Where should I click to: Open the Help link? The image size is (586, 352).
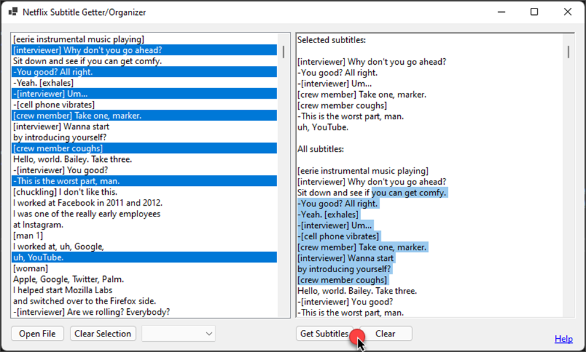pyautogui.click(x=564, y=339)
